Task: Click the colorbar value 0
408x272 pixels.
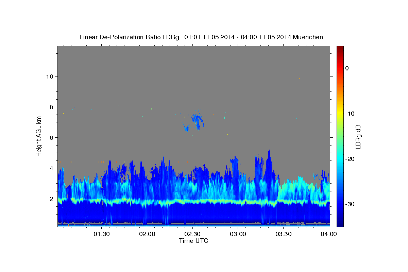Action: click(347, 68)
